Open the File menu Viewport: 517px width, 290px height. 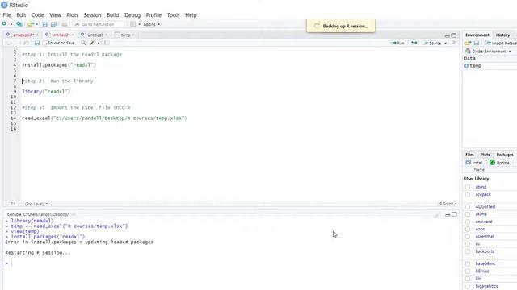coord(6,15)
